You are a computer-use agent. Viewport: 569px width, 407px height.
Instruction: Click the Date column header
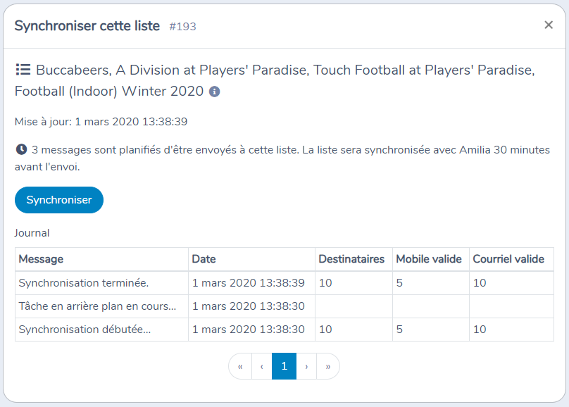pyautogui.click(x=251, y=259)
